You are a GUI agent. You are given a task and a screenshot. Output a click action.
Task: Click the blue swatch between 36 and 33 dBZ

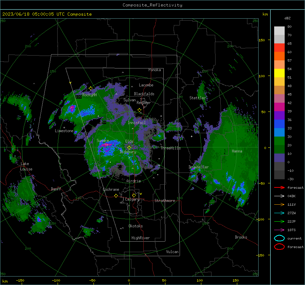click(279, 124)
